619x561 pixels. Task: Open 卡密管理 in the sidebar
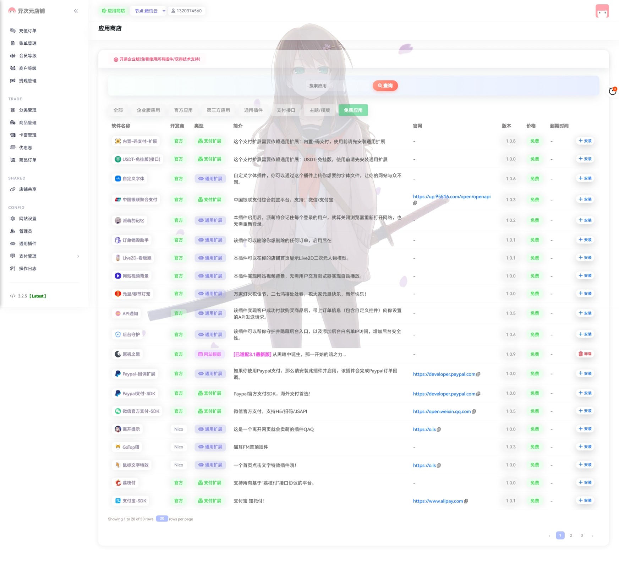[28, 135]
